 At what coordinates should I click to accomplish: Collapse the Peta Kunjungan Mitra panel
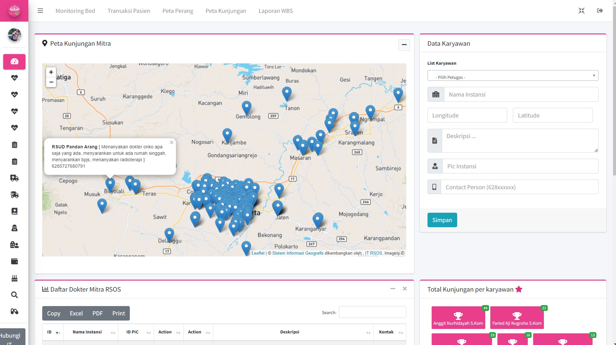(404, 45)
